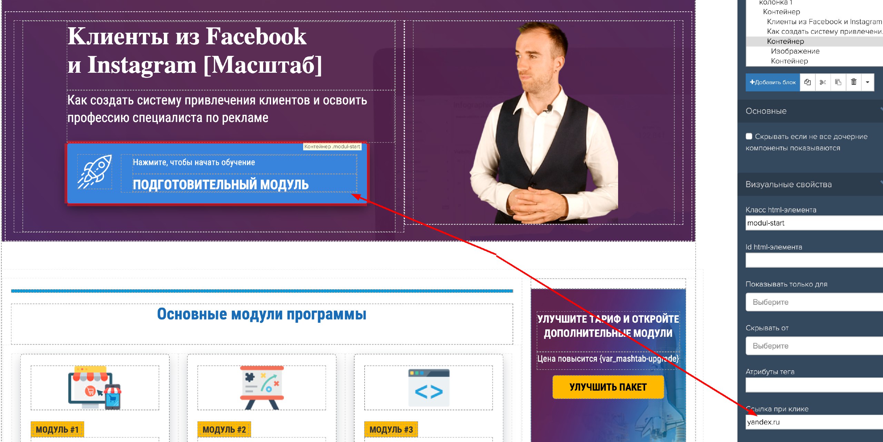
Task: Click the yellow УЛУЧШИТЬ ПАКЕТ button
Action: point(608,387)
